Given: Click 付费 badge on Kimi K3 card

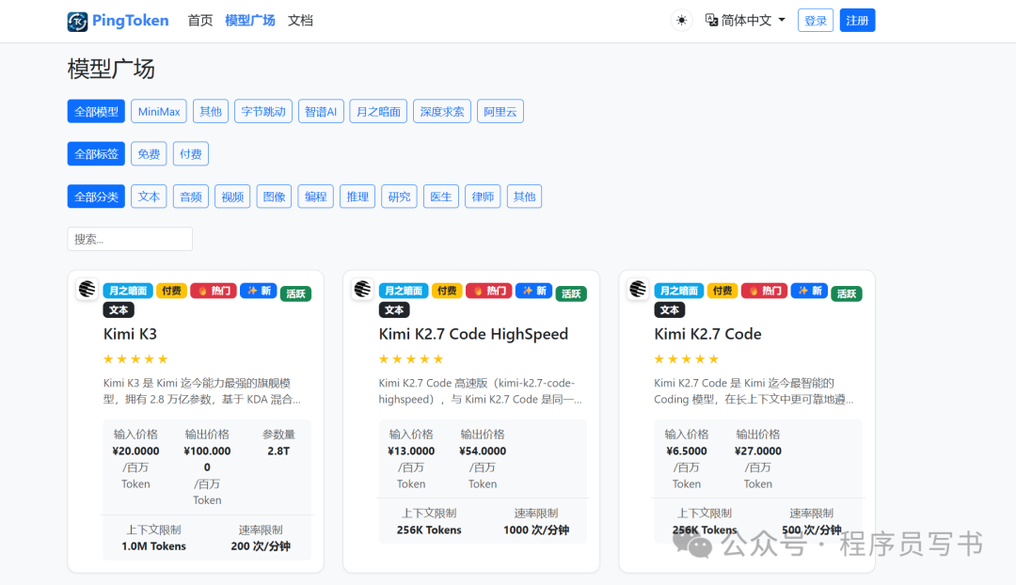Looking at the screenshot, I should point(171,291).
